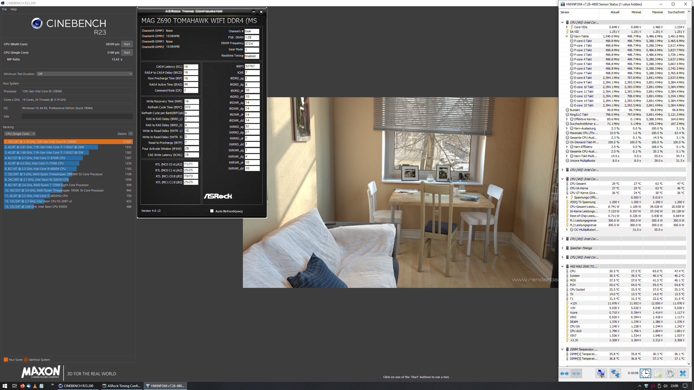Image resolution: width=694 pixels, height=390 pixels.
Task: Click the Refresh Cycle Time (tRFC) field
Action: (191, 107)
